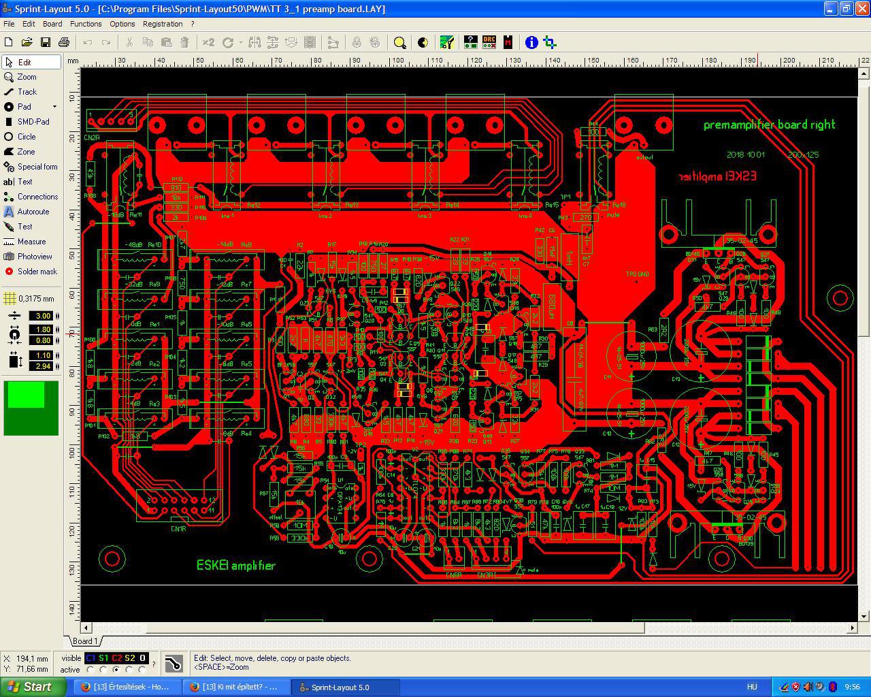The height and width of the screenshot is (697, 871).
Task: Open the Registration menu
Action: coord(163,24)
